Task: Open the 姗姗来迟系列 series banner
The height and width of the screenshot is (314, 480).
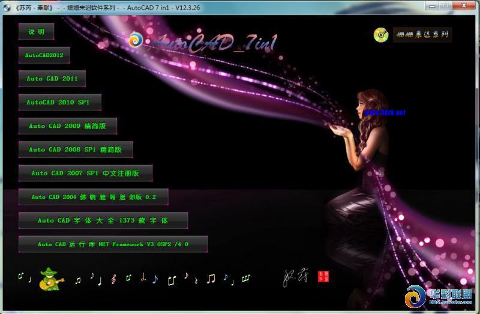Action: tap(422, 34)
